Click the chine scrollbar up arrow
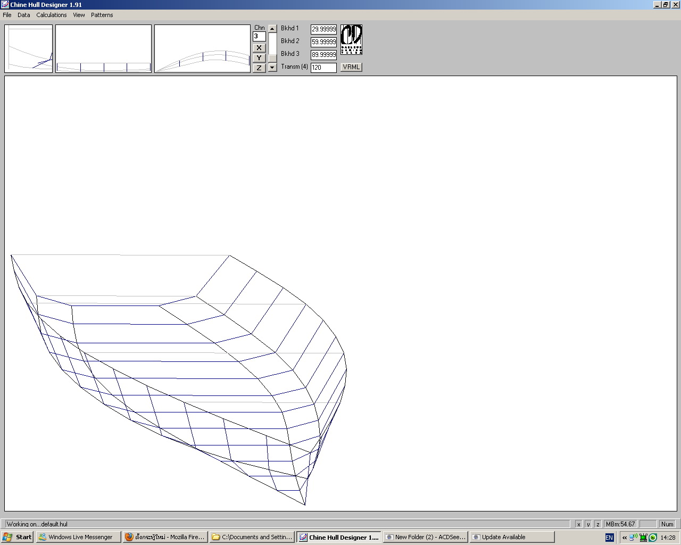This screenshot has height=545, width=681. click(x=272, y=29)
